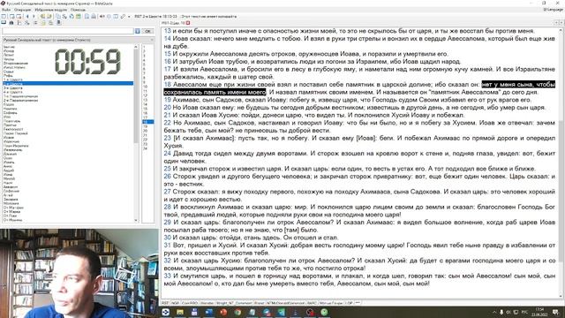Click the РУС language indicator in the tray
Viewport: 565px width, 318px height.
pyautogui.click(x=525, y=312)
